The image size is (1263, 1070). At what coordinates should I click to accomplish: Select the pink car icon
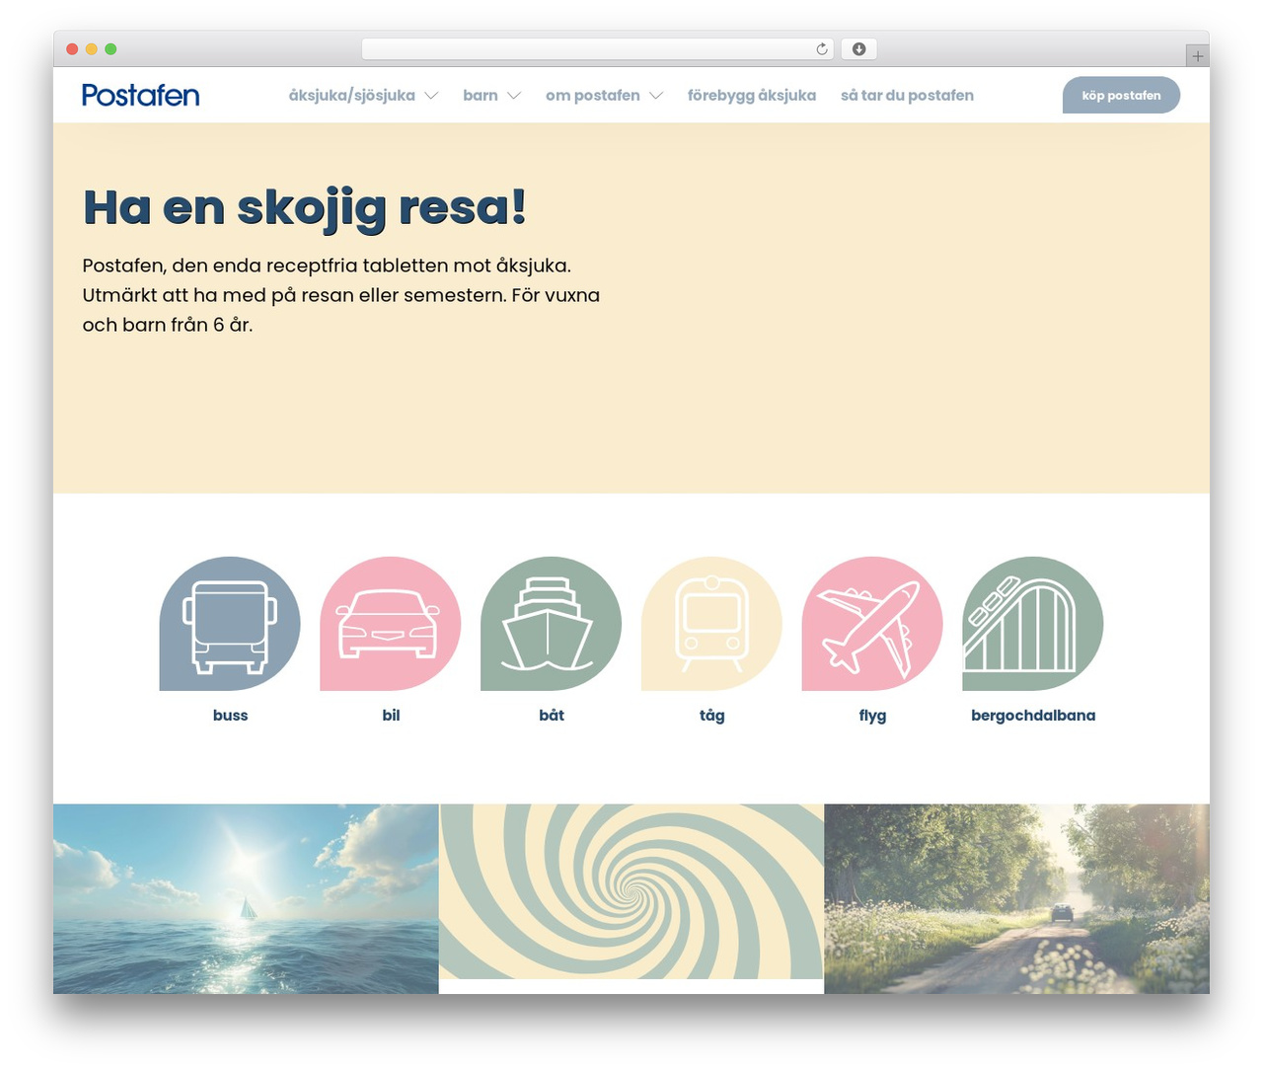point(391,624)
